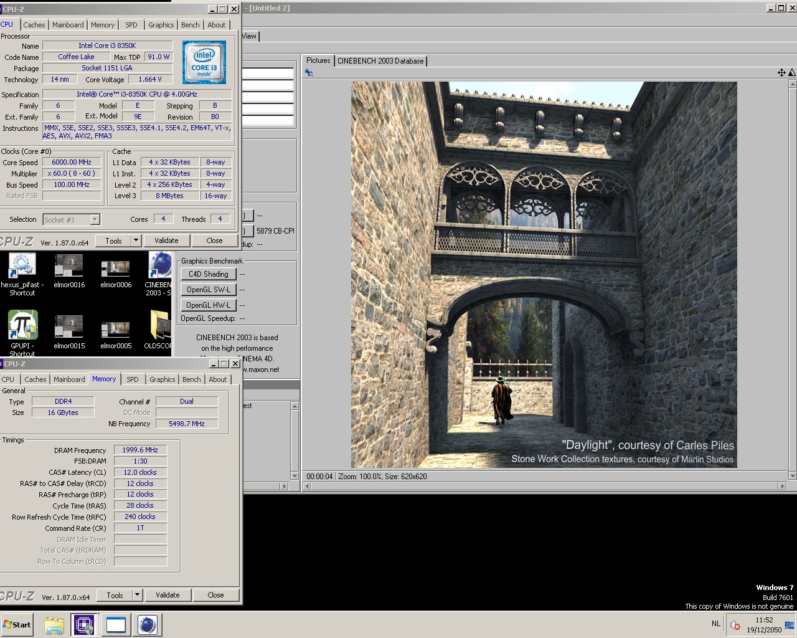Screen dimensions: 797x638
Task: Click the Tools button in top CPU-Z
Action: tap(113, 240)
